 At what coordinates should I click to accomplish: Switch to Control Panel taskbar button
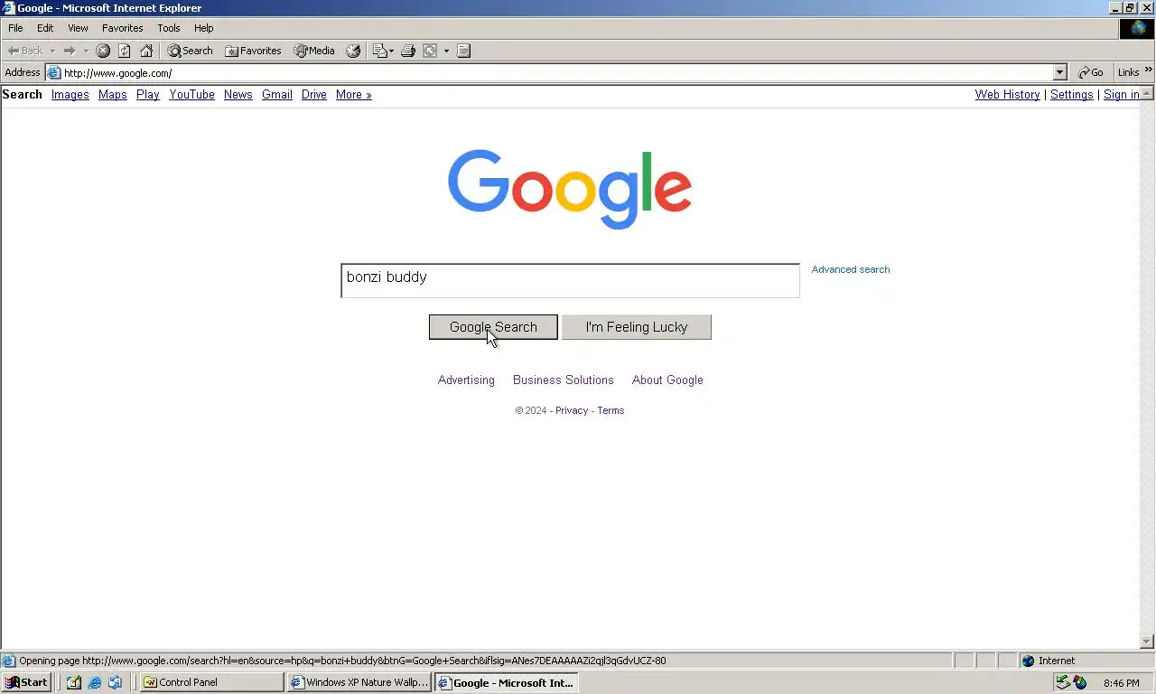point(212,682)
